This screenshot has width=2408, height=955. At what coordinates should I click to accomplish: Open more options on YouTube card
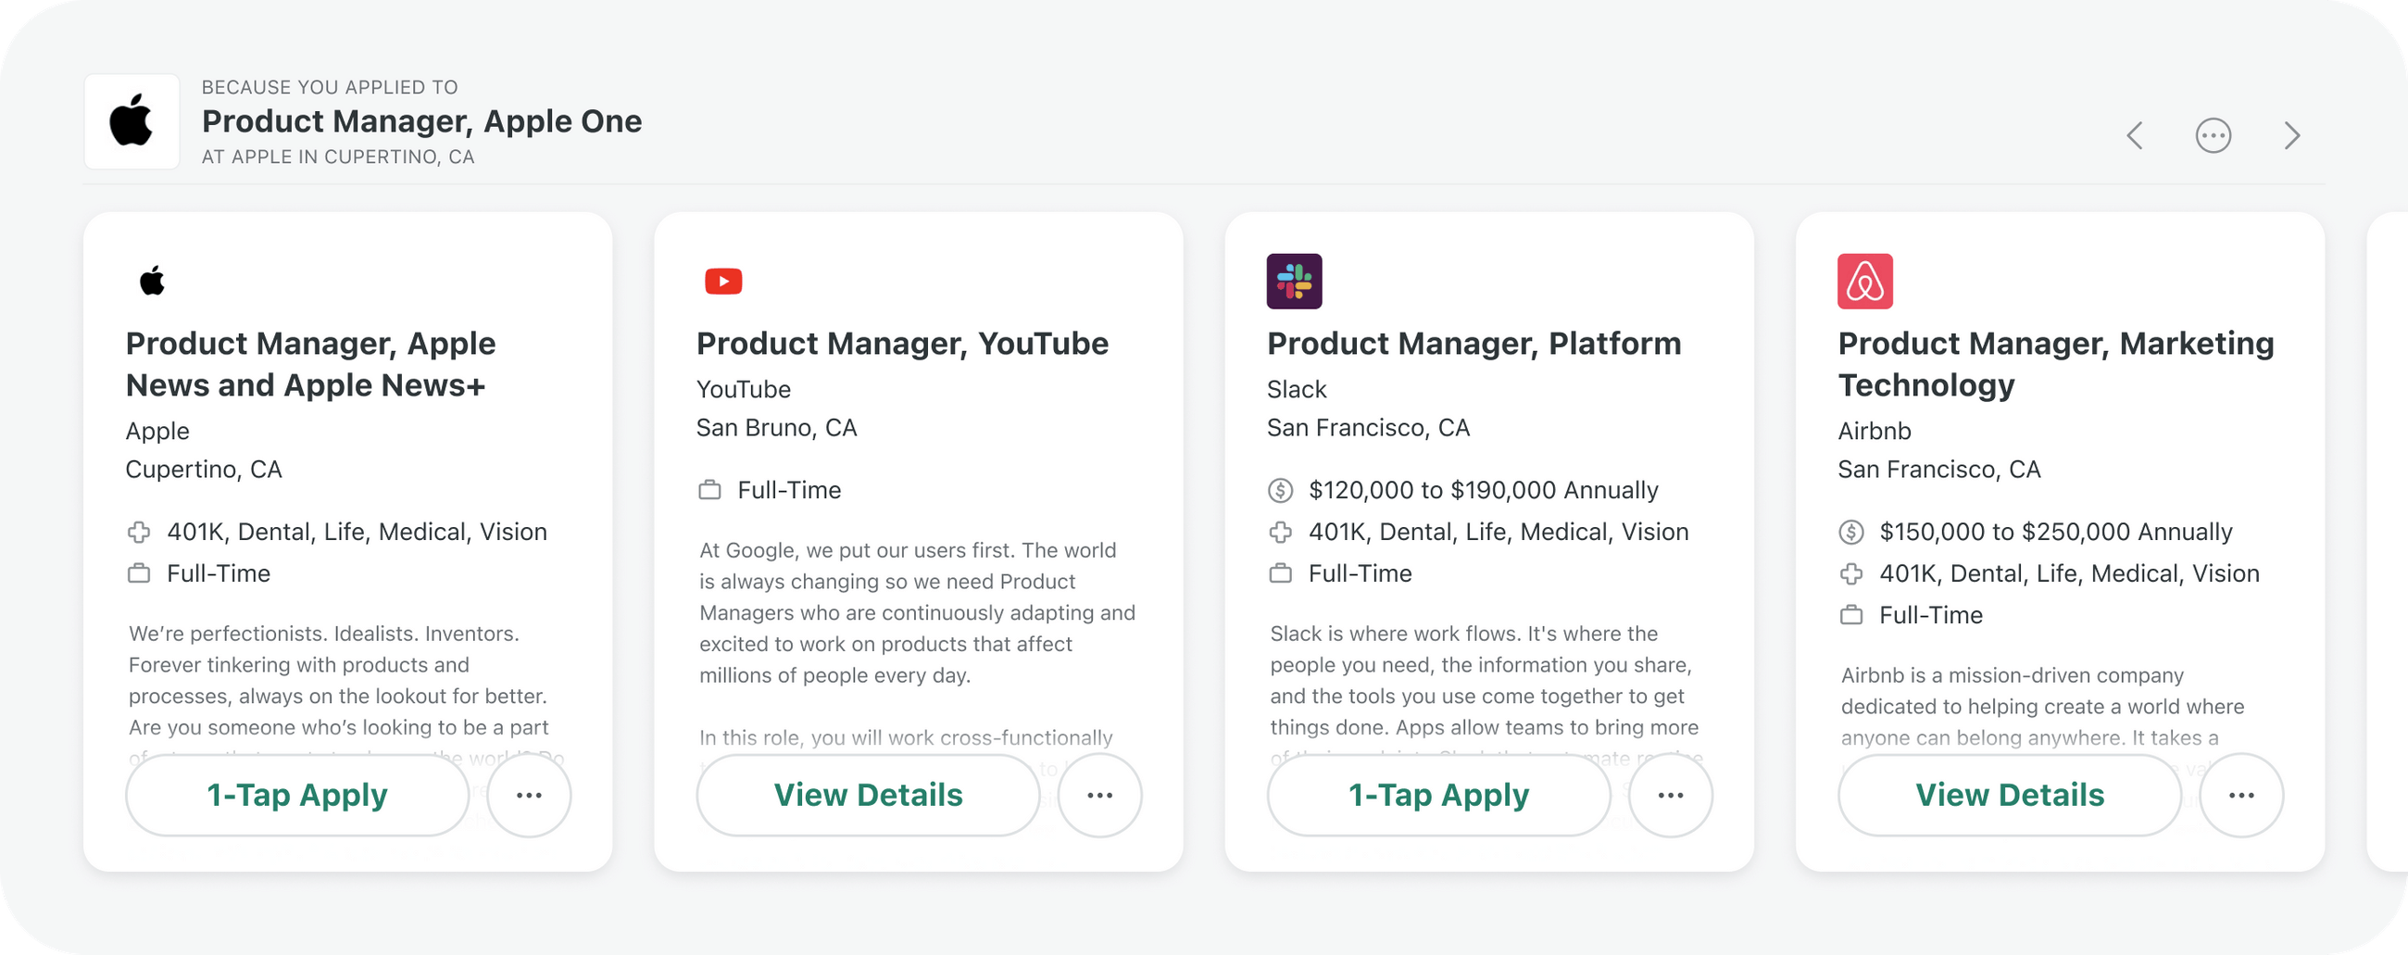coord(1099,795)
